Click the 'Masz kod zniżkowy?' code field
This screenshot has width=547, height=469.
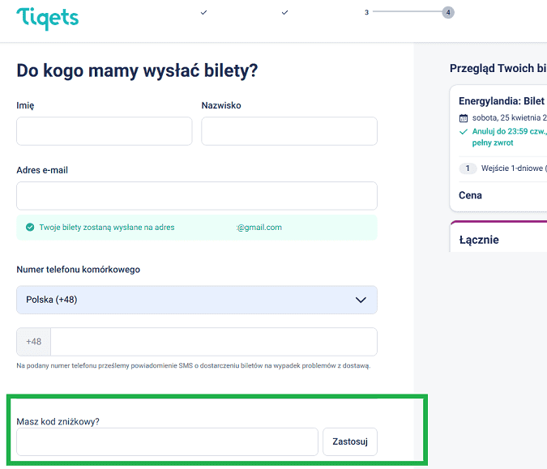coord(167,441)
